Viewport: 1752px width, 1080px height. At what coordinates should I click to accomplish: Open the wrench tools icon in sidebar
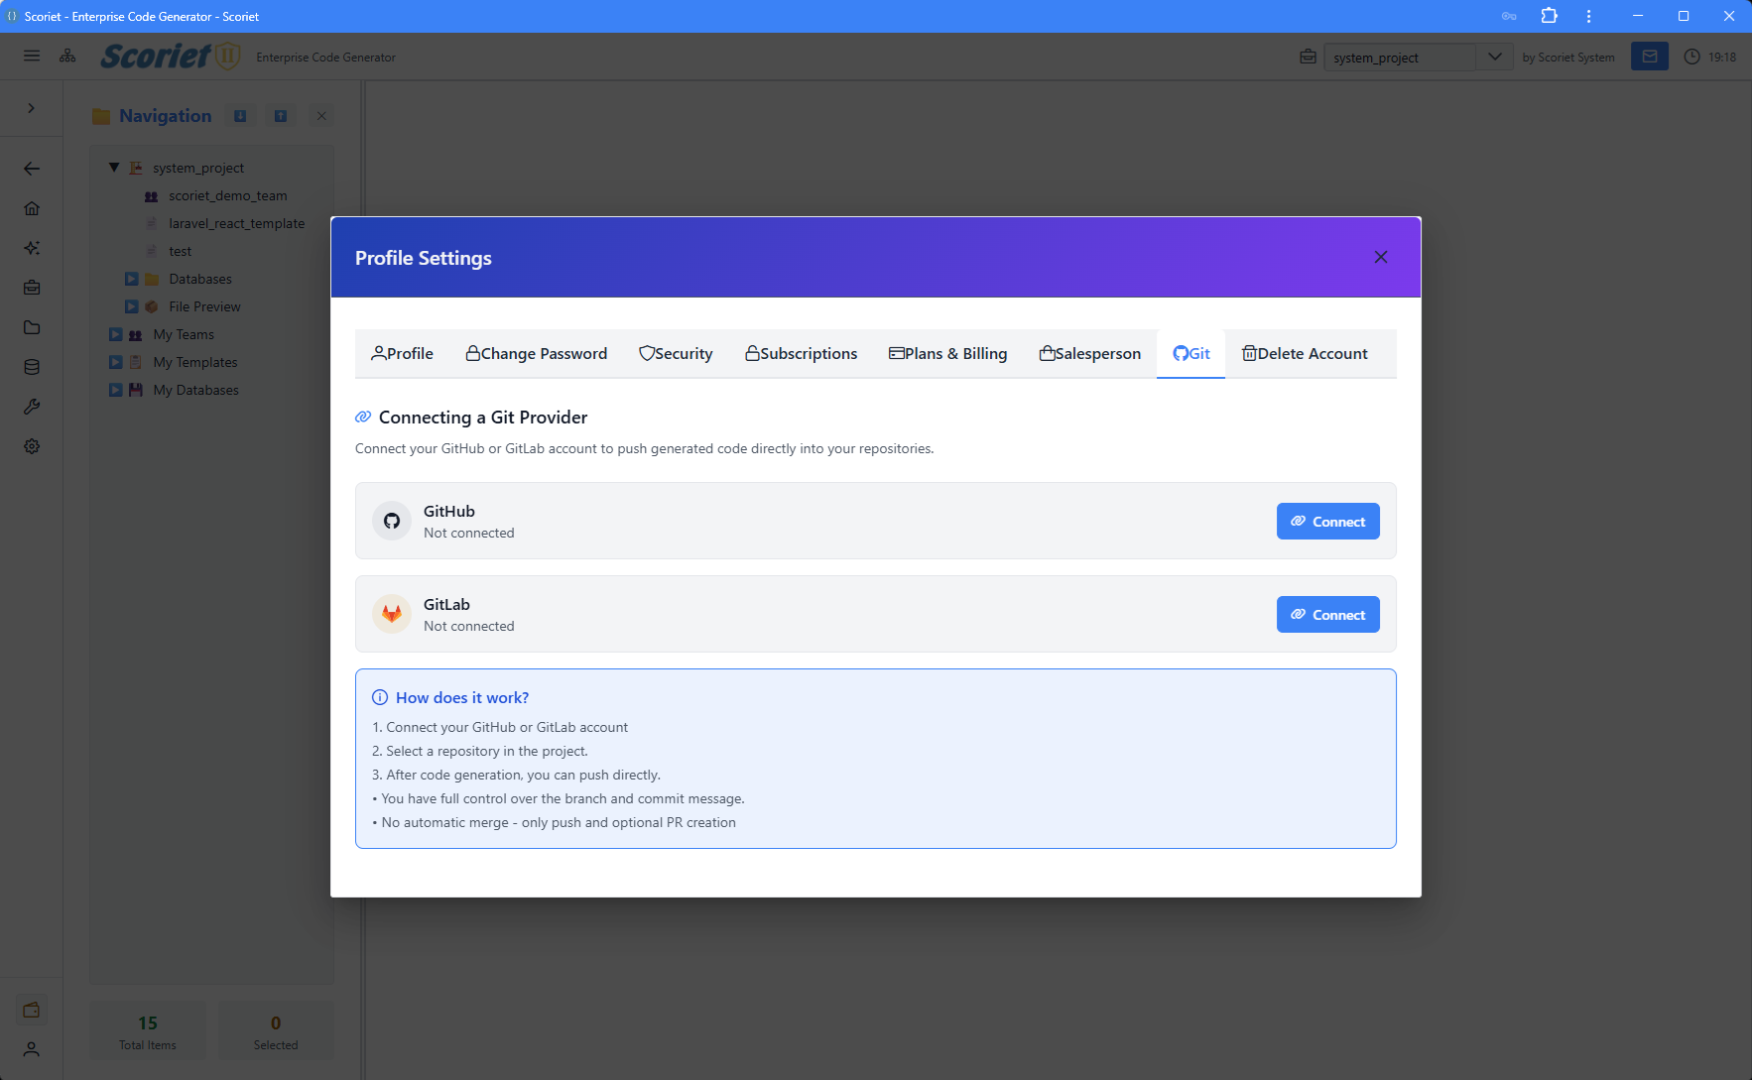32,407
